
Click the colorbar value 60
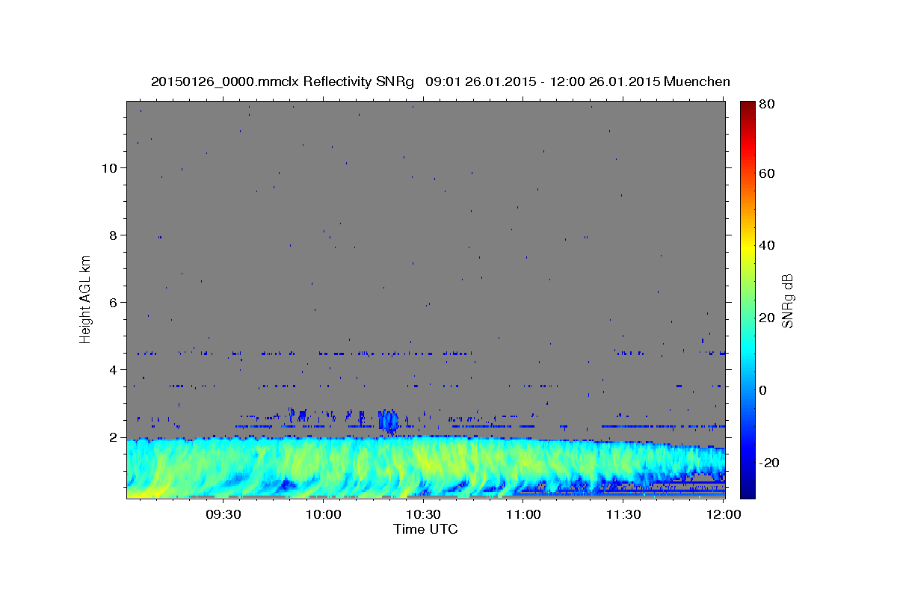click(x=767, y=173)
